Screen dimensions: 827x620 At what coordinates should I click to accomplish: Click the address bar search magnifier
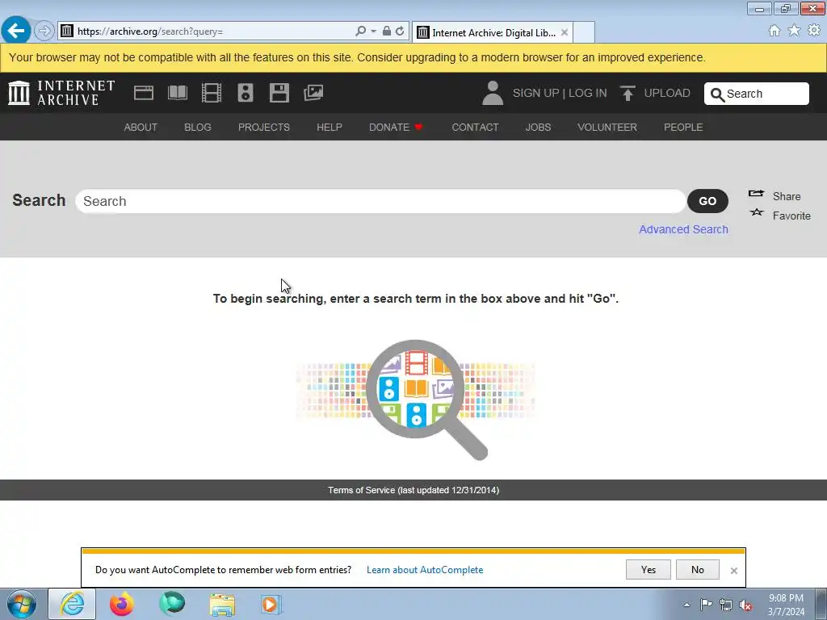coord(361,31)
